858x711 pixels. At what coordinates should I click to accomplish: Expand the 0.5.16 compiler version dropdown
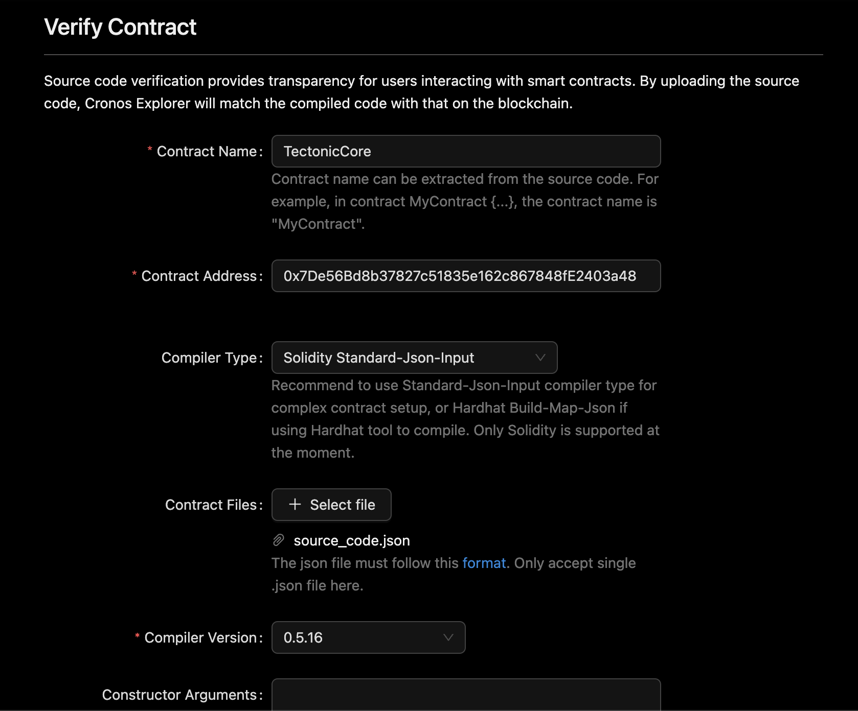368,637
